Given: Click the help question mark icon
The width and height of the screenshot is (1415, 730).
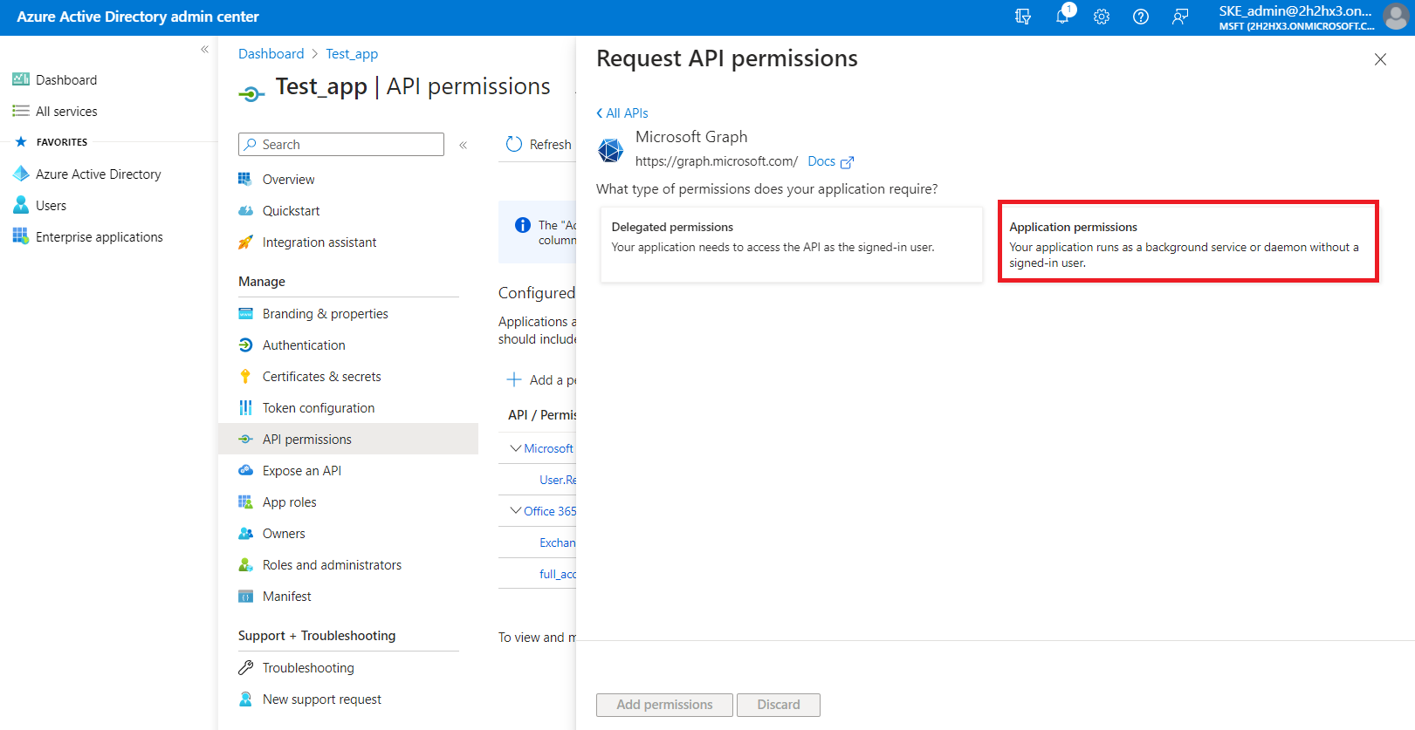Looking at the screenshot, I should (x=1141, y=17).
